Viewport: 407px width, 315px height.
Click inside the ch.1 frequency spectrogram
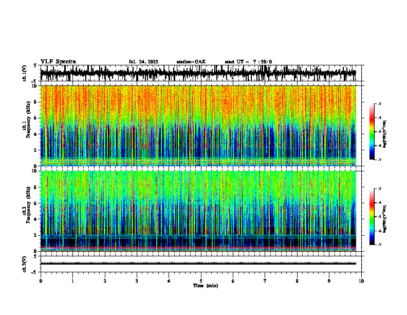point(198,126)
